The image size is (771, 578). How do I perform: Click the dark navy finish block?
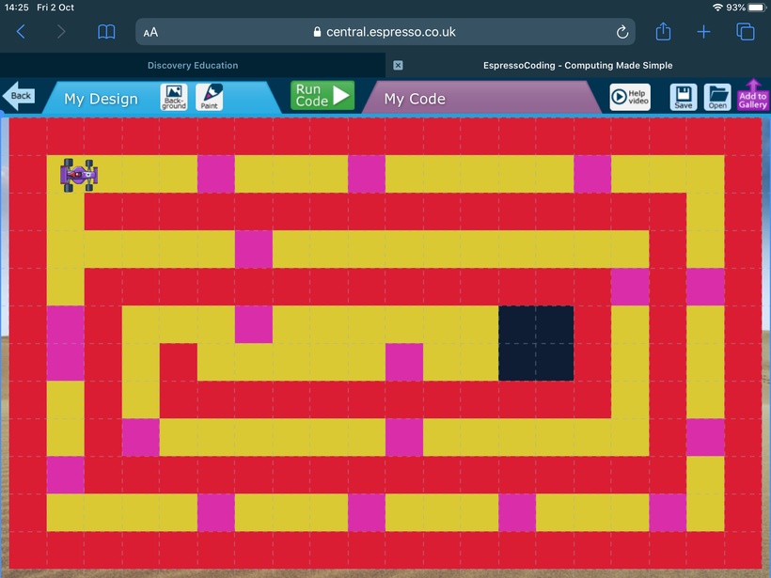[x=536, y=343]
